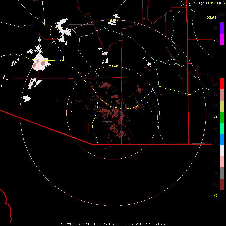Click the RA light-green legend swatch
Image resolution: width=226 pixels, height=226 pixels.
pos(222,129)
